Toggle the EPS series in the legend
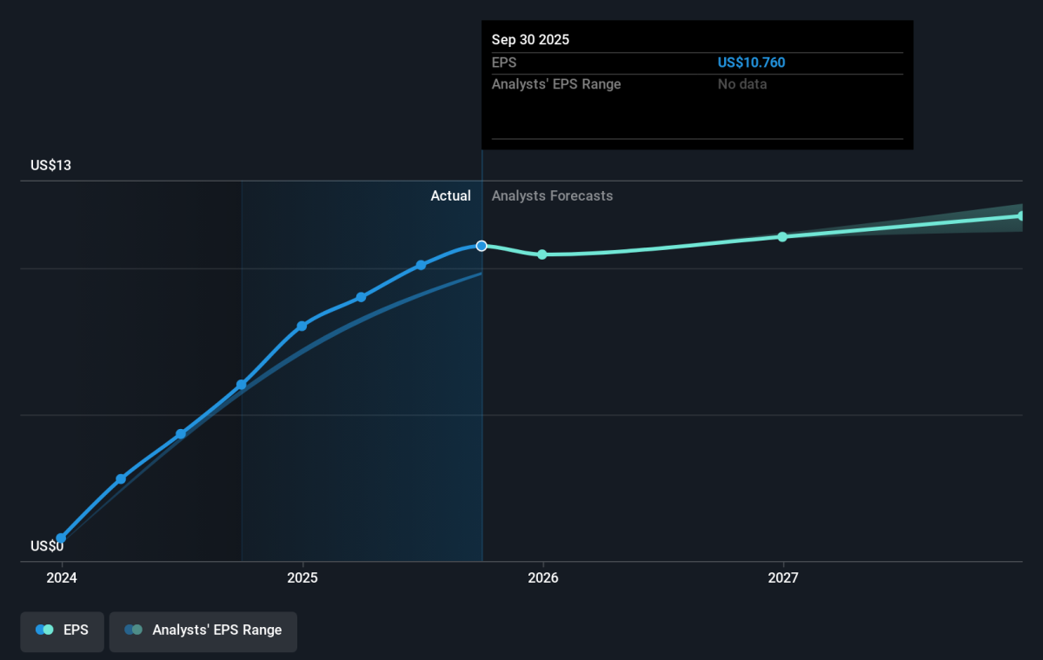The height and width of the screenshot is (660, 1043). [x=62, y=630]
